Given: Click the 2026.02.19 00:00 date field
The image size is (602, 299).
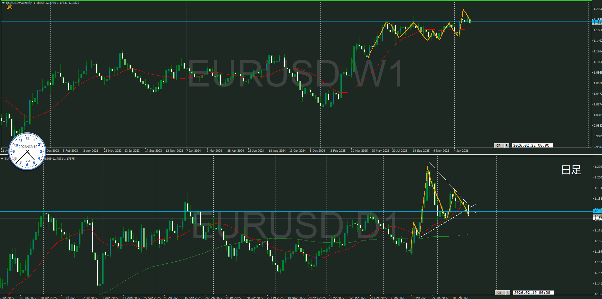Looking at the screenshot, I should click(x=532, y=293).
